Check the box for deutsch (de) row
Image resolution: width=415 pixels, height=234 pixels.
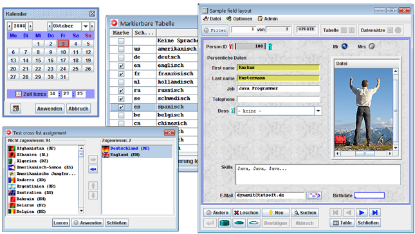[121, 57]
